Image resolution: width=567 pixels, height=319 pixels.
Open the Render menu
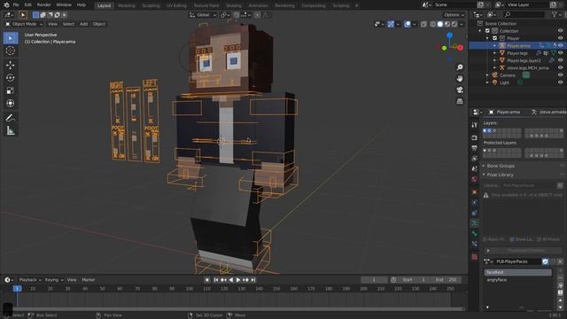43,5
